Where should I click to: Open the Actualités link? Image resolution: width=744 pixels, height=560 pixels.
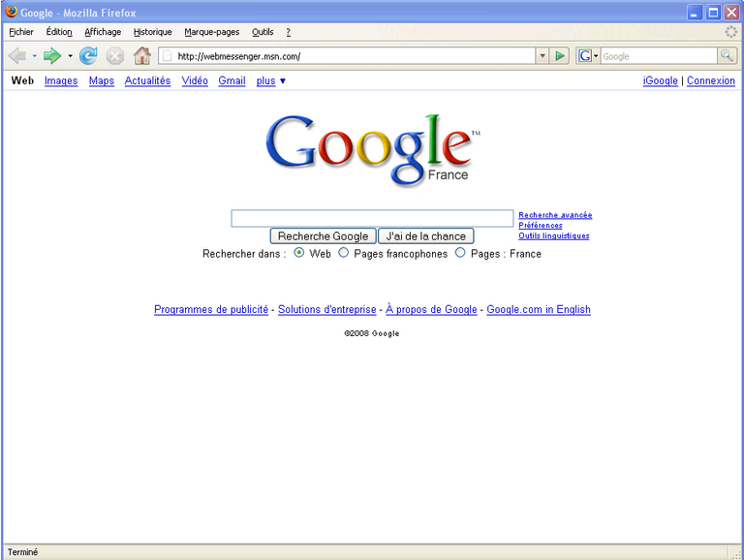(x=147, y=80)
